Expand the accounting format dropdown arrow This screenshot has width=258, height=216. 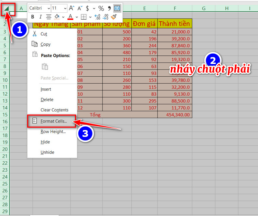click(94, 8)
